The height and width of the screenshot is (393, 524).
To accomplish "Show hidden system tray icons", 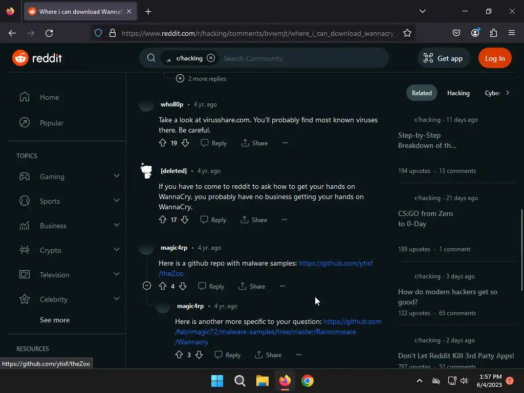I will point(420,381).
